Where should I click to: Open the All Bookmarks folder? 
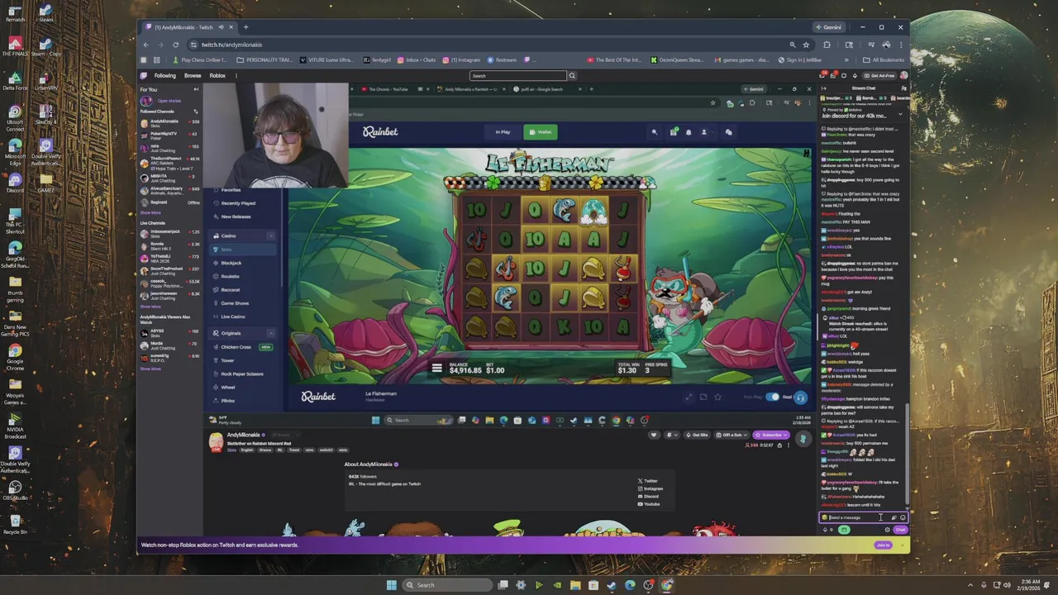883,59
